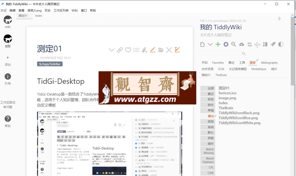The width and height of the screenshot is (296, 176).
Task: Close the 测定01 tiddler with the X icon
Action: pos(169,50)
